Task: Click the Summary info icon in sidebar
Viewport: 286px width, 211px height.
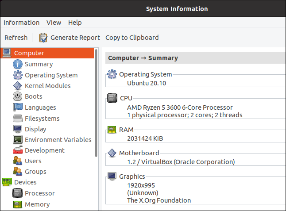Action: click(x=18, y=64)
